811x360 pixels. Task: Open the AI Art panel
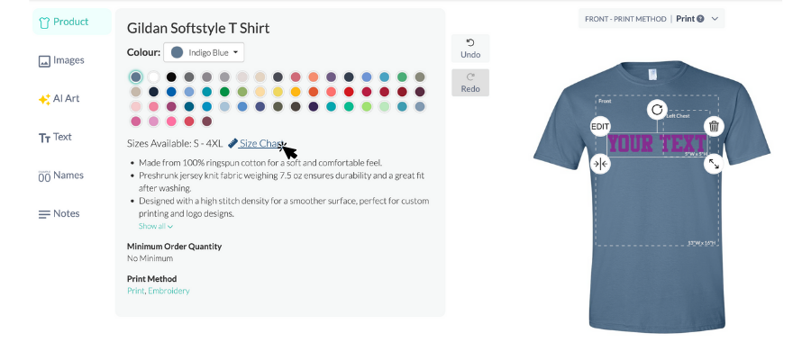point(59,99)
